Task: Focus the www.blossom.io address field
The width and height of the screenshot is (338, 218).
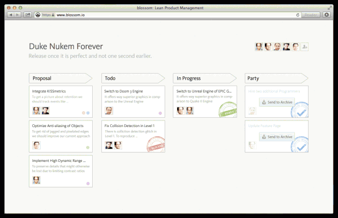Action: (x=167, y=15)
